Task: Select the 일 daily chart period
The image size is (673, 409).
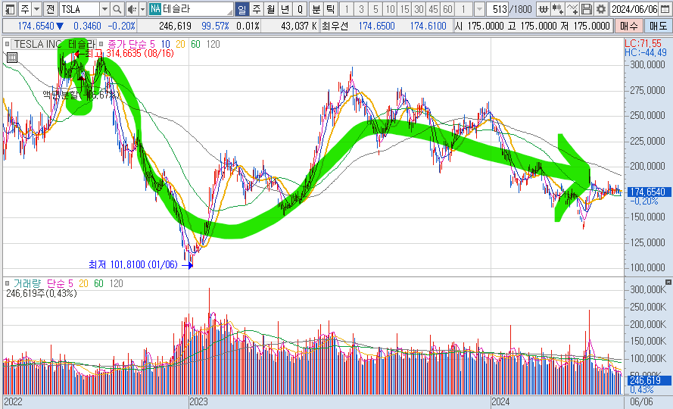Action: (x=242, y=9)
